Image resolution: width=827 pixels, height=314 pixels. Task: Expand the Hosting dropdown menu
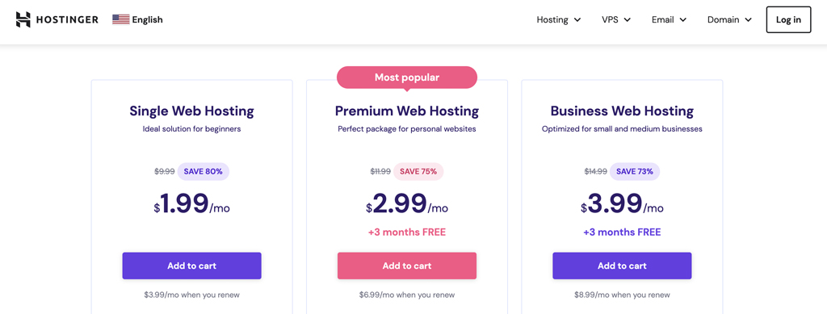tap(559, 20)
